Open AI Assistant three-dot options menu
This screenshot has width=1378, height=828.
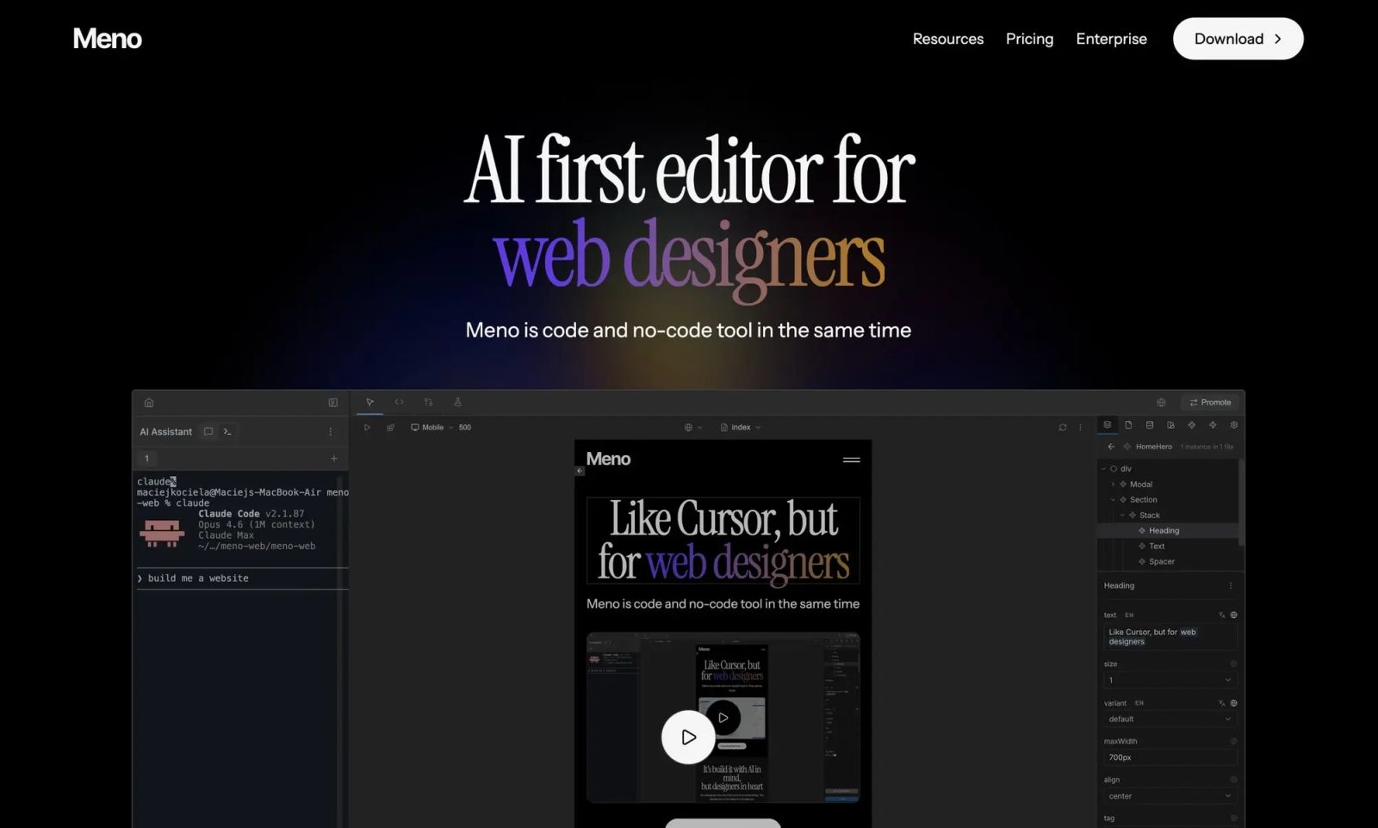pyautogui.click(x=331, y=432)
